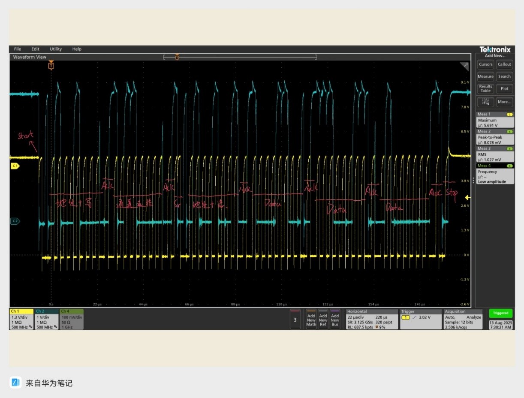Open the Trigger settings badge
This screenshot has width=524, height=398.
point(421,319)
